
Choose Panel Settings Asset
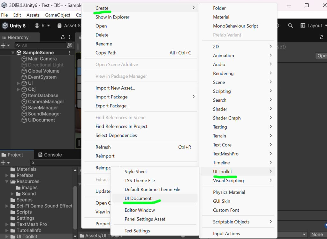155,219
